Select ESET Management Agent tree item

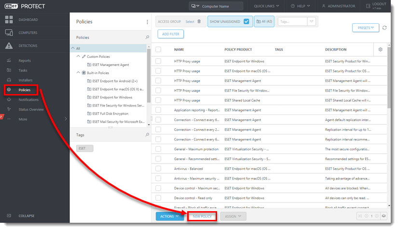pyautogui.click(x=110, y=65)
